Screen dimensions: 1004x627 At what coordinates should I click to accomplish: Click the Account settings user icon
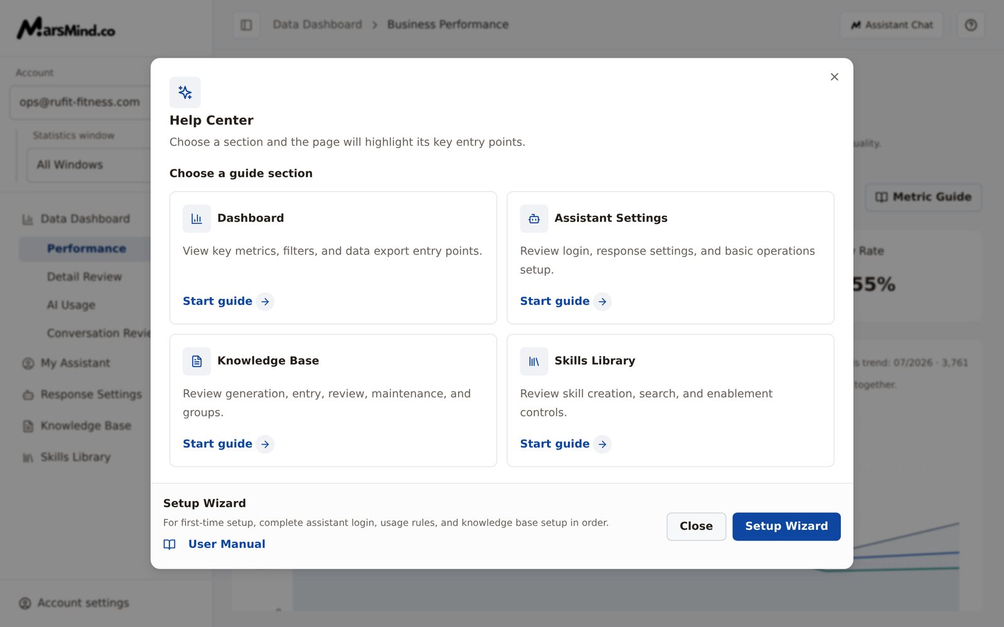click(x=25, y=603)
